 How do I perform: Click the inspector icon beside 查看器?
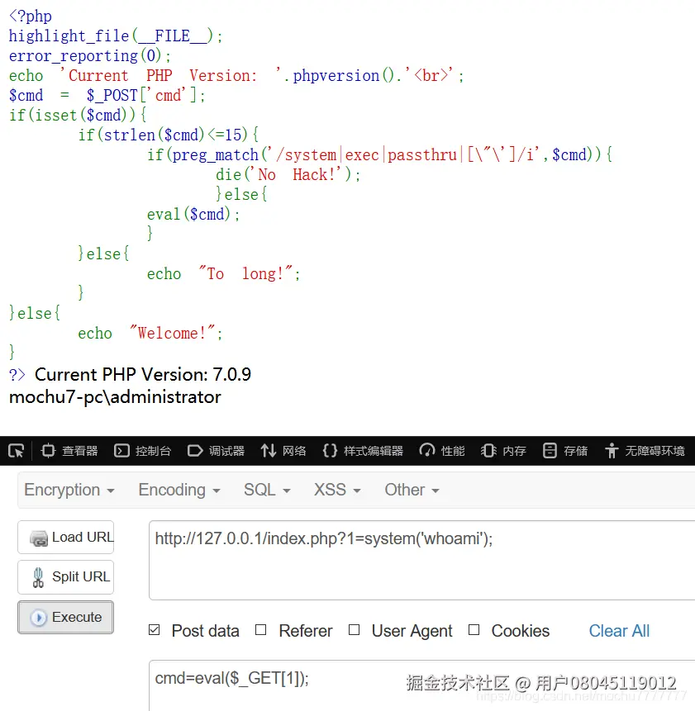pos(48,451)
